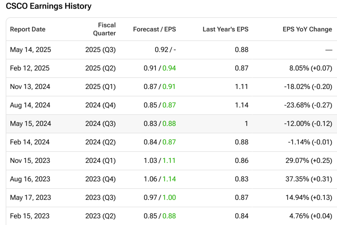This screenshot has height=225, width=337.
Task: Select the Feb 12, 2025 report date
Action: coord(30,68)
